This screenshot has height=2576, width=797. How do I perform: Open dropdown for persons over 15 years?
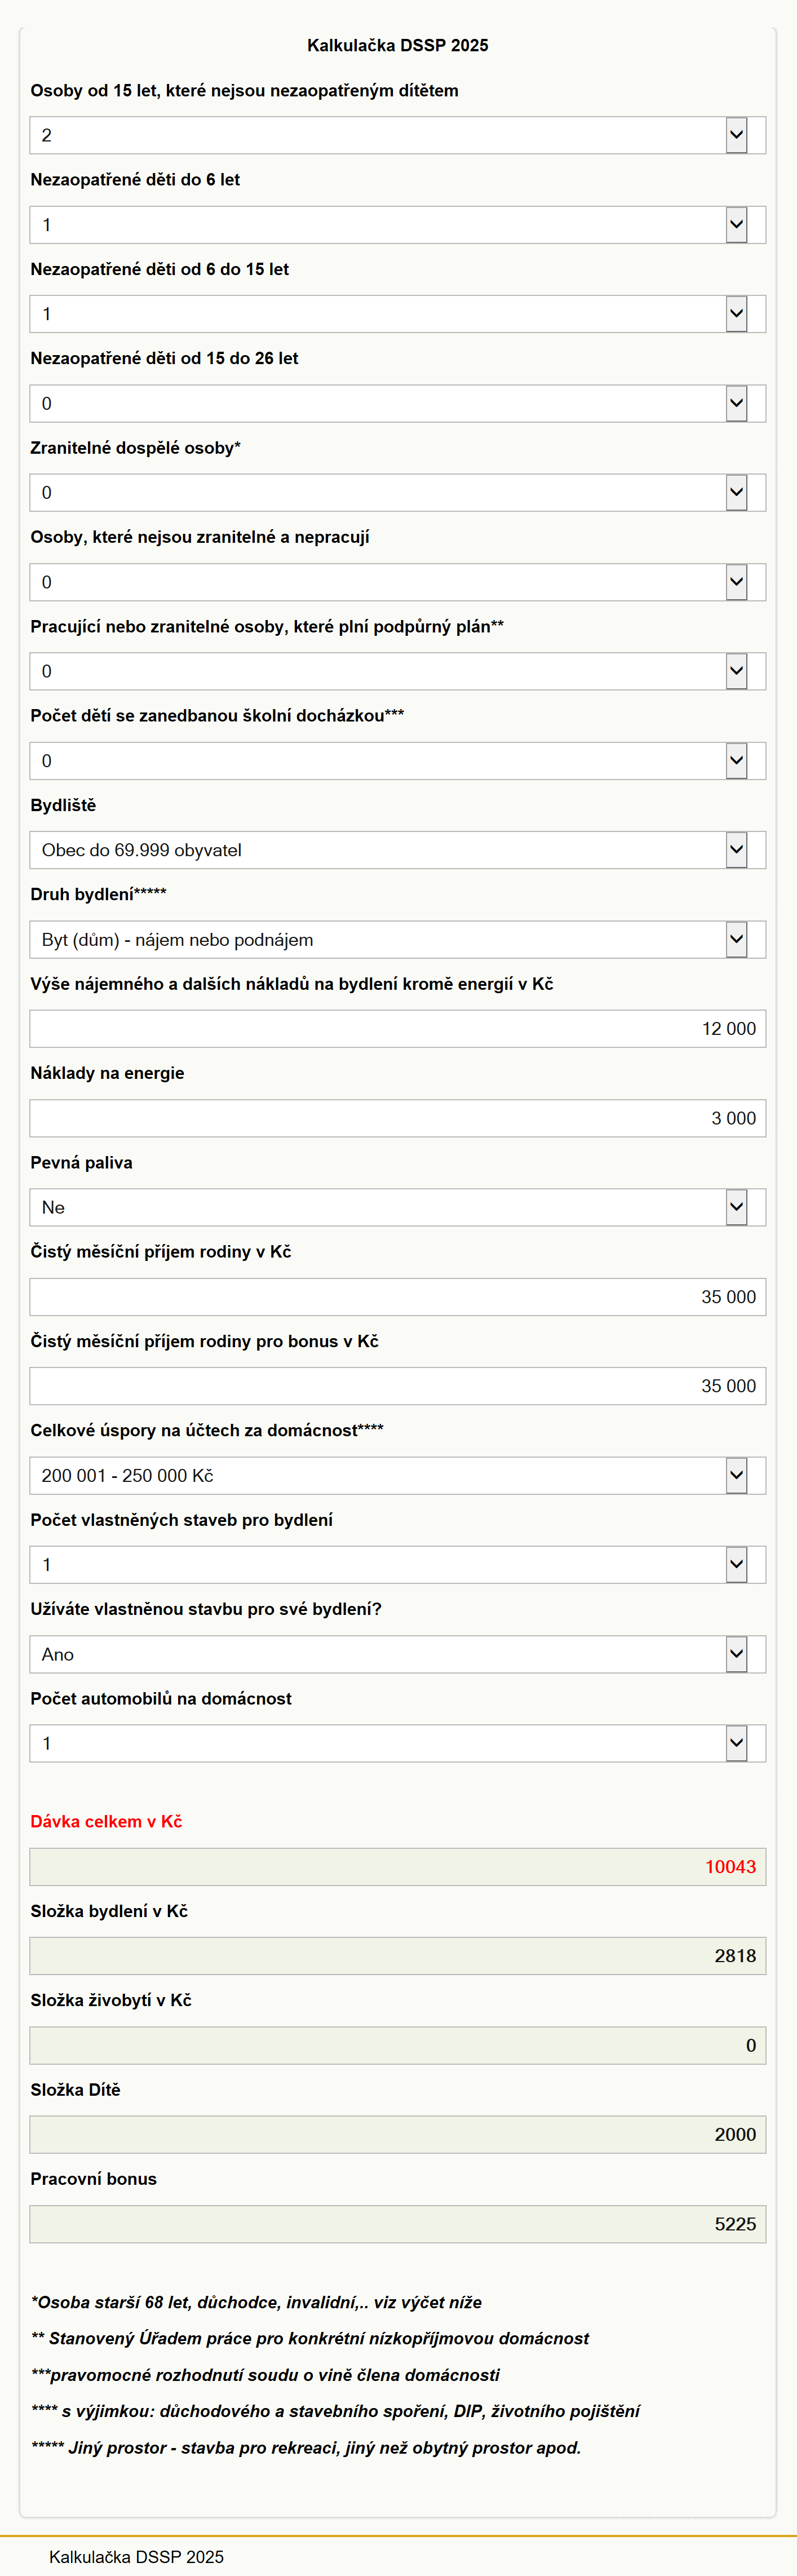398,135
